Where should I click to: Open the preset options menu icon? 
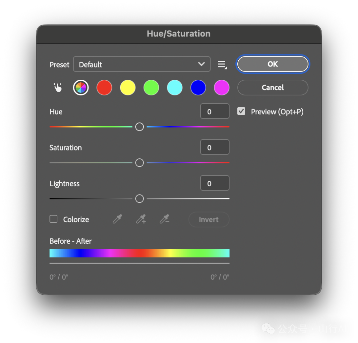222,65
